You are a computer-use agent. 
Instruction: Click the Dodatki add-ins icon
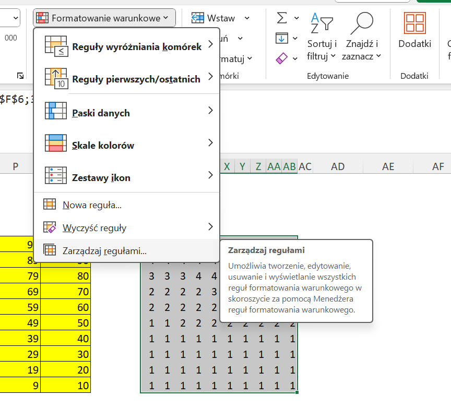(414, 24)
